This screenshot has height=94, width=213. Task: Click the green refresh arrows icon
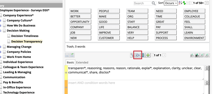[x=184, y=3]
